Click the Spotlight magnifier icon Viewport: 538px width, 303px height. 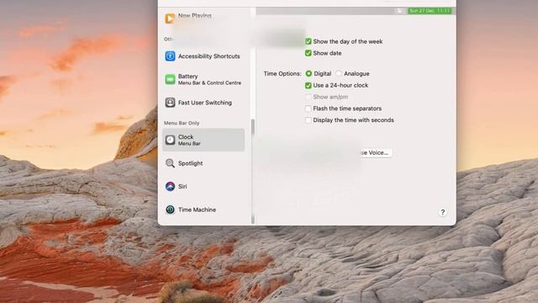coord(170,163)
